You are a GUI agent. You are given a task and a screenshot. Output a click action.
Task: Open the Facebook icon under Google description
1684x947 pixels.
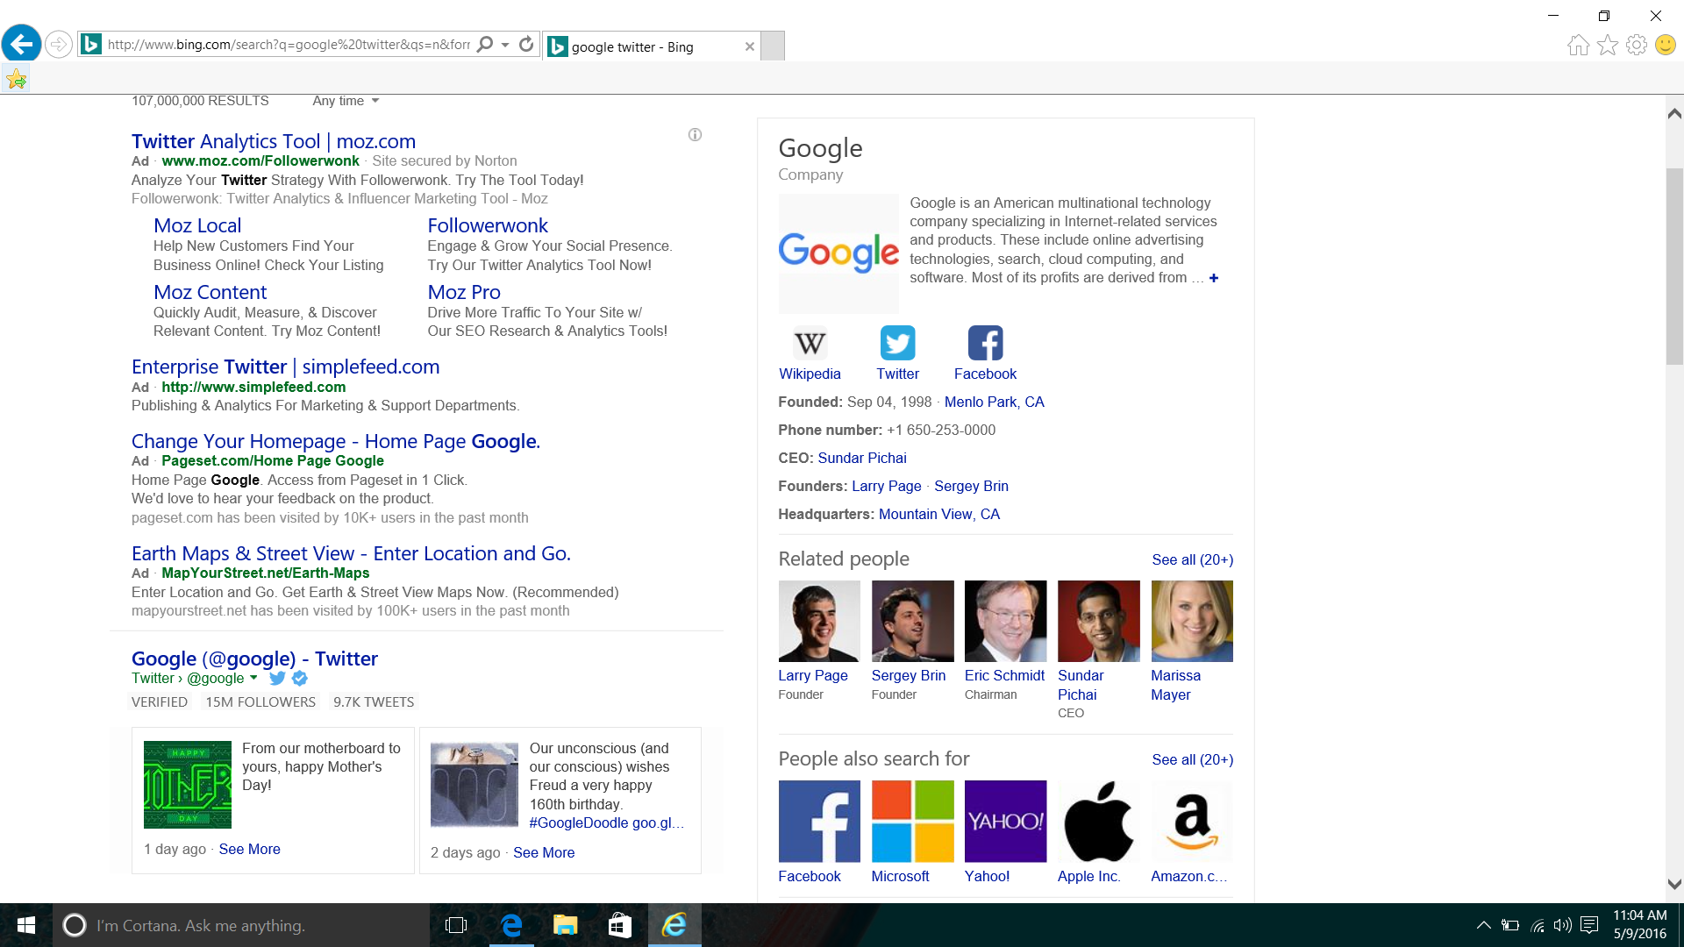click(985, 343)
